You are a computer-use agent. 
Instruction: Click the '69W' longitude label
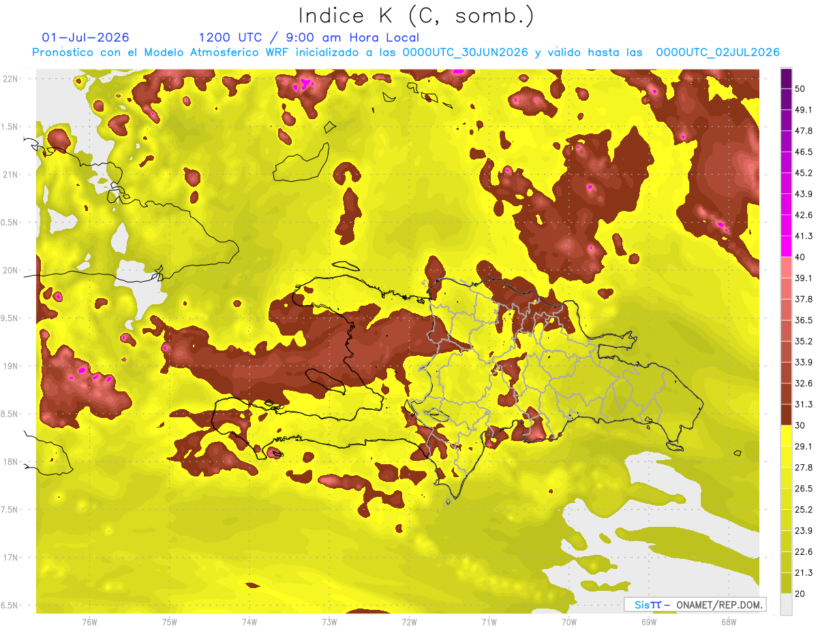[649, 621]
